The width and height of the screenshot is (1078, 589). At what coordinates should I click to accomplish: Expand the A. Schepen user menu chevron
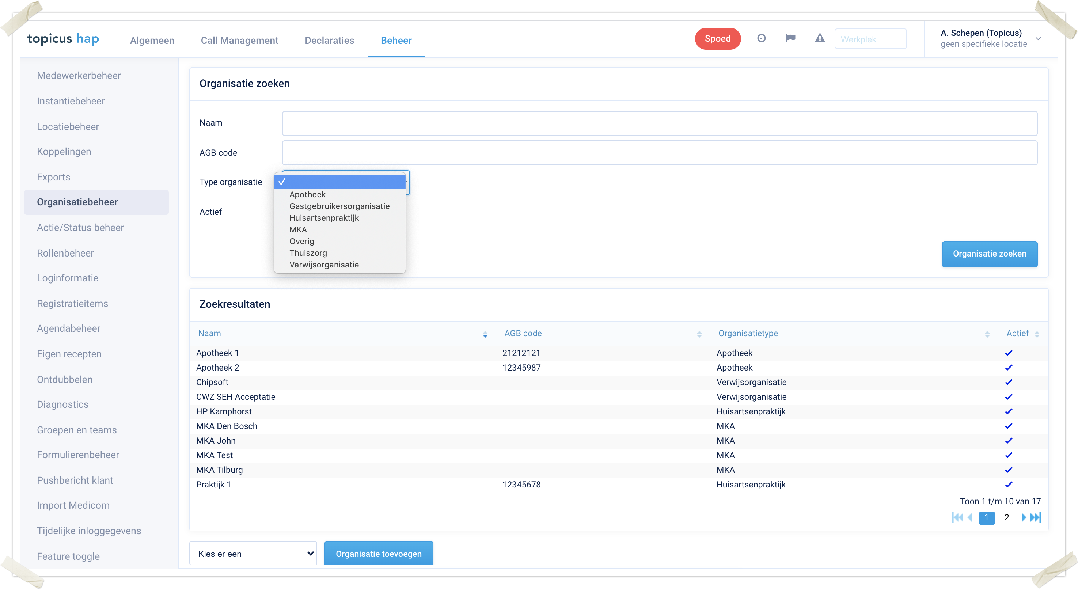coord(1038,38)
